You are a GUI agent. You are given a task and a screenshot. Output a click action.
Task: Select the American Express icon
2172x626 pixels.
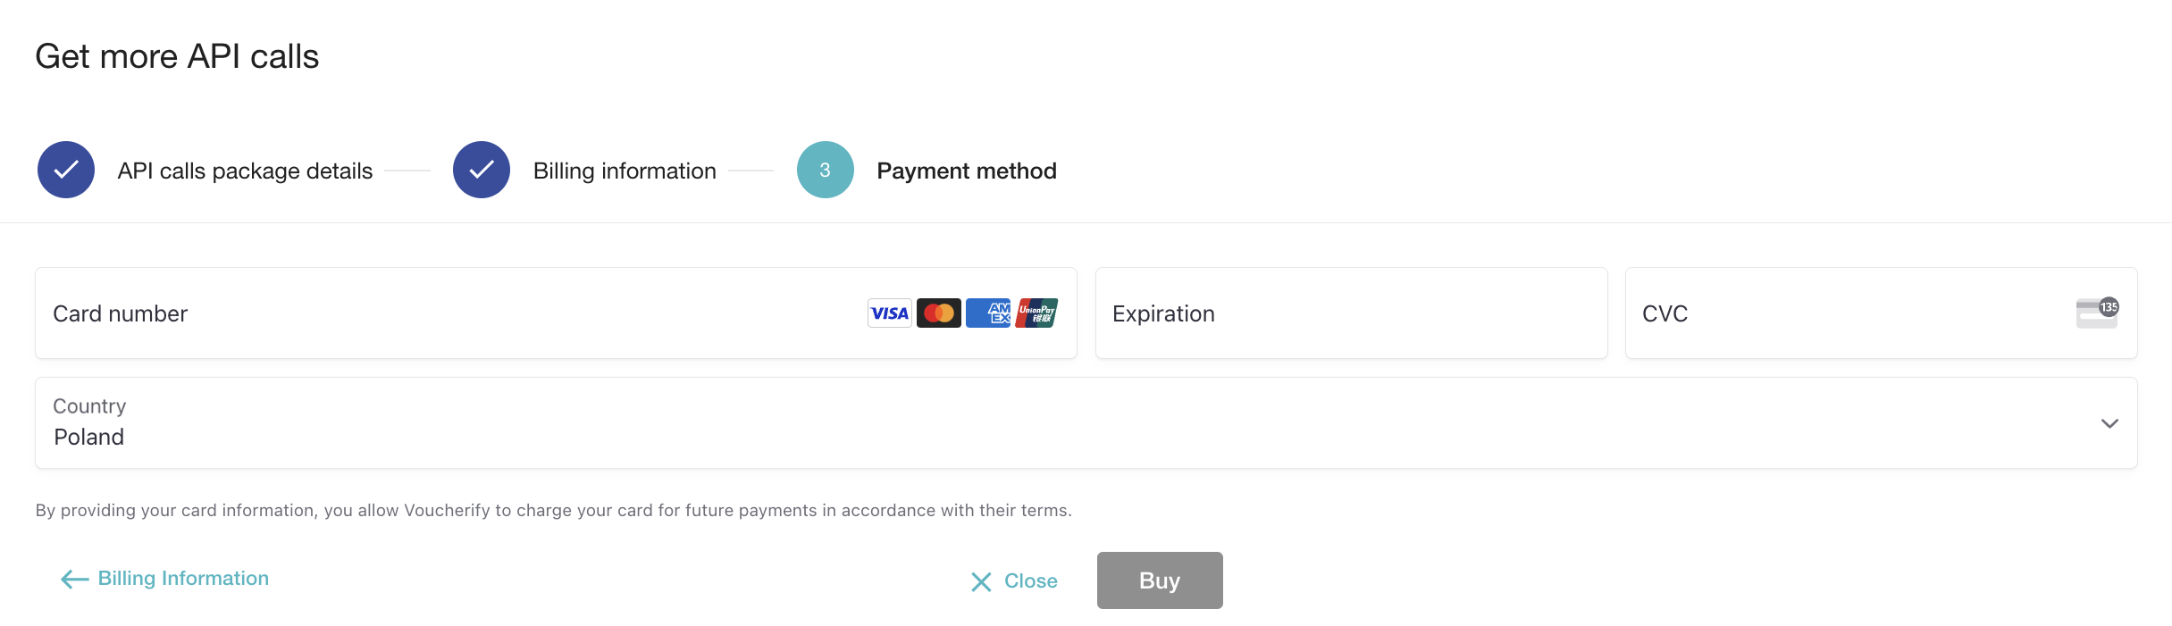coord(987,313)
